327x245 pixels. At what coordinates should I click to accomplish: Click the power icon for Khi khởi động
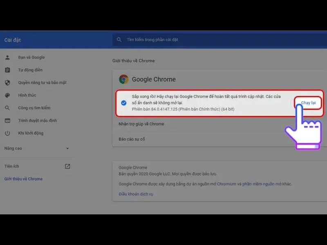(x=7, y=133)
